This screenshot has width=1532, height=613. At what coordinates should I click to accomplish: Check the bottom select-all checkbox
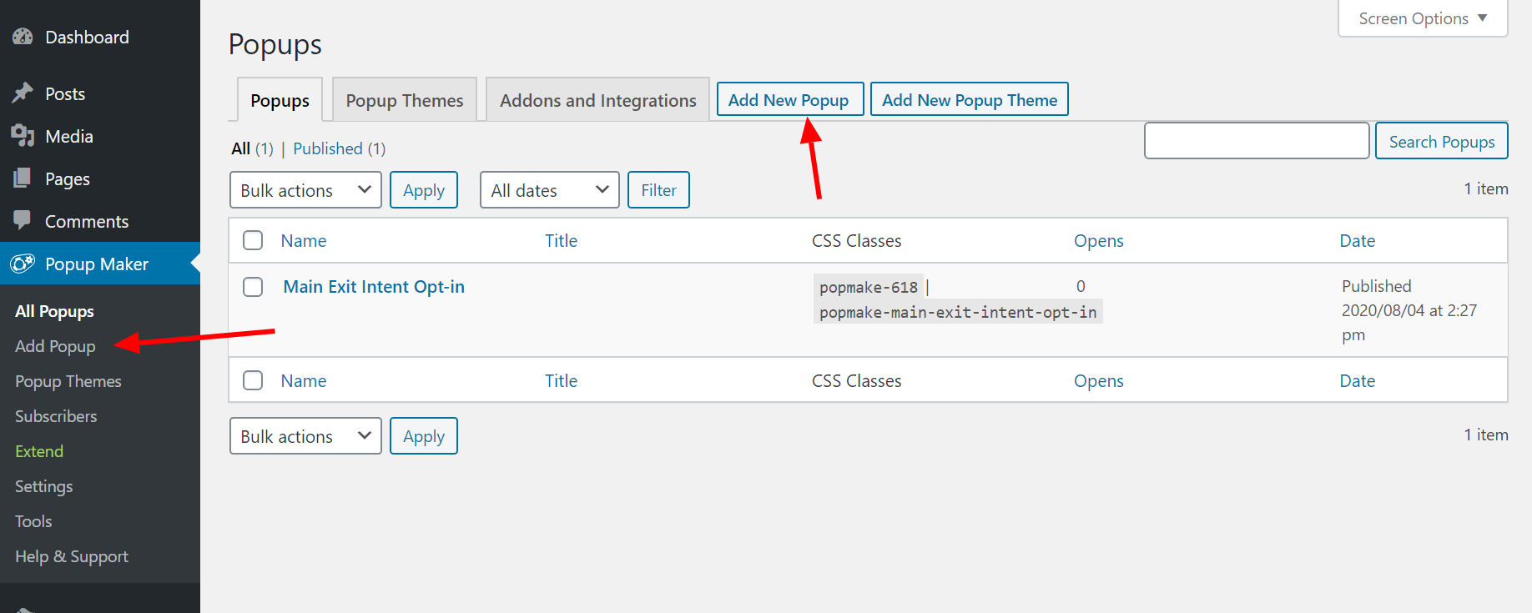253,379
